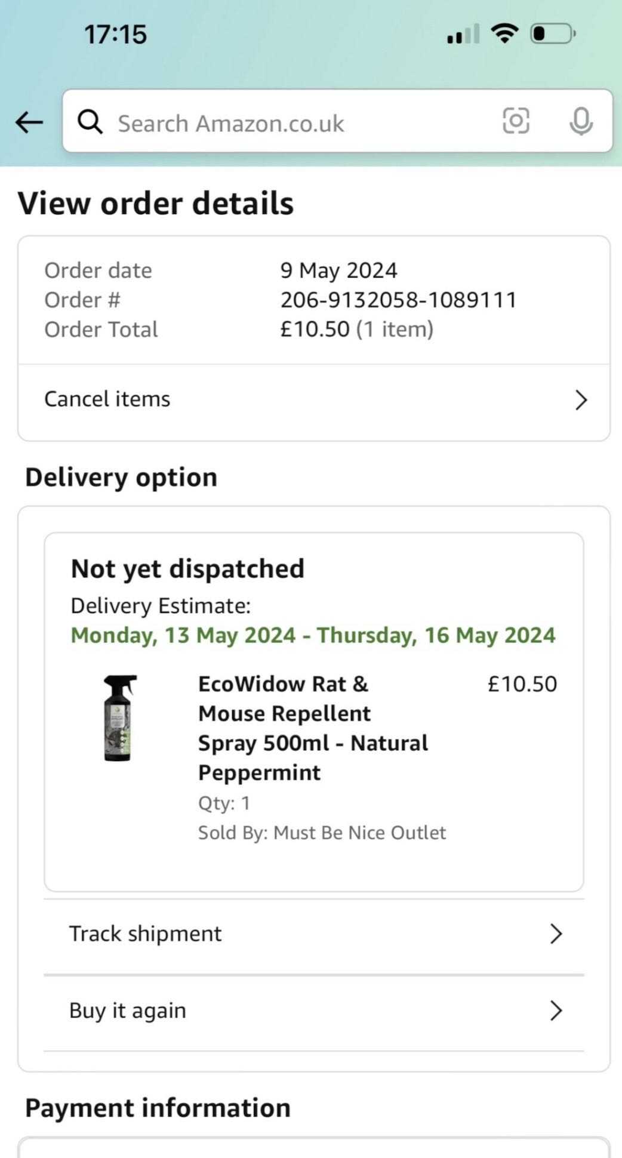Open the EcoWidow spray bottle thumbnail

[x=119, y=718]
